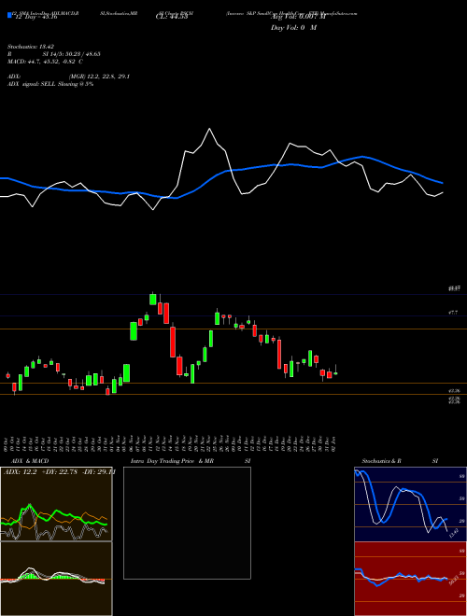Click the peak of the white moving-average line
This screenshot has height=616, width=467.
[209, 129]
